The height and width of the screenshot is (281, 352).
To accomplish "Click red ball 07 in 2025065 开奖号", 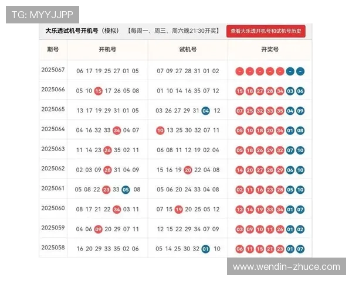I will click(239, 111).
